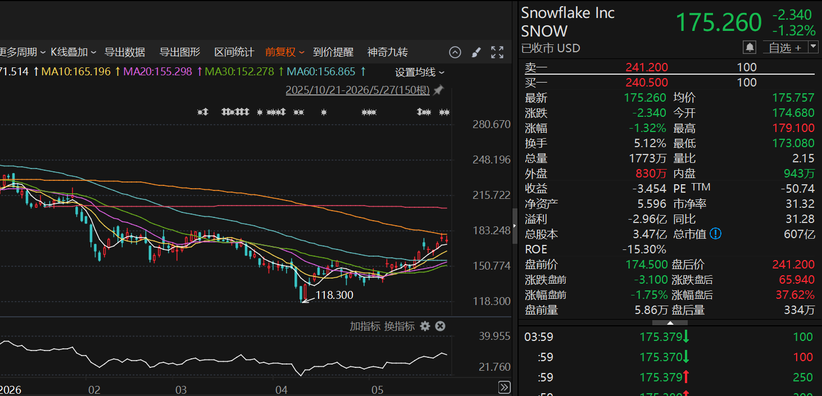Open the 设置均线 moving-average dropdown
Image resolution: width=822 pixels, height=396 pixels.
click(420, 72)
